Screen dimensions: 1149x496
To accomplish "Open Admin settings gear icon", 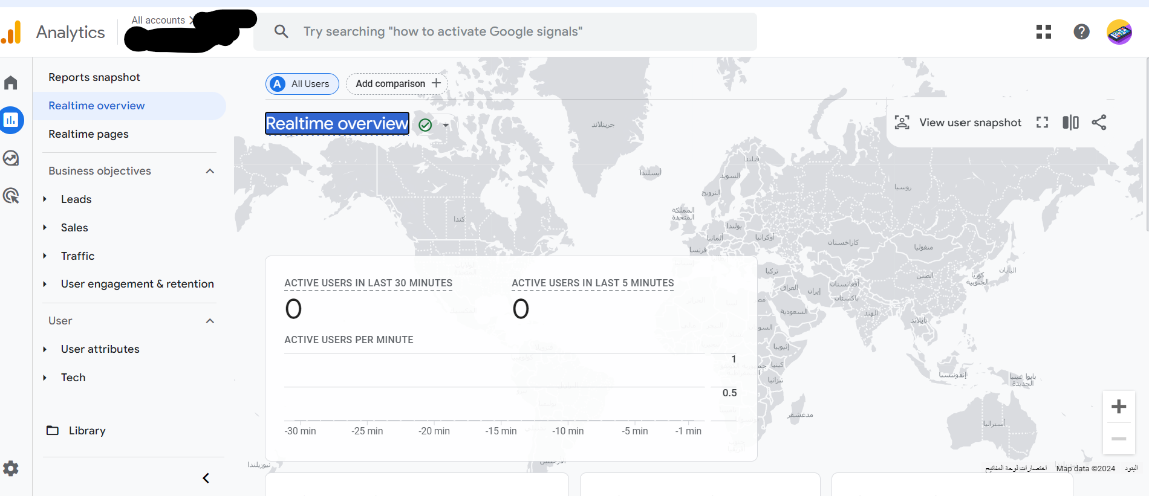I will pos(11,468).
